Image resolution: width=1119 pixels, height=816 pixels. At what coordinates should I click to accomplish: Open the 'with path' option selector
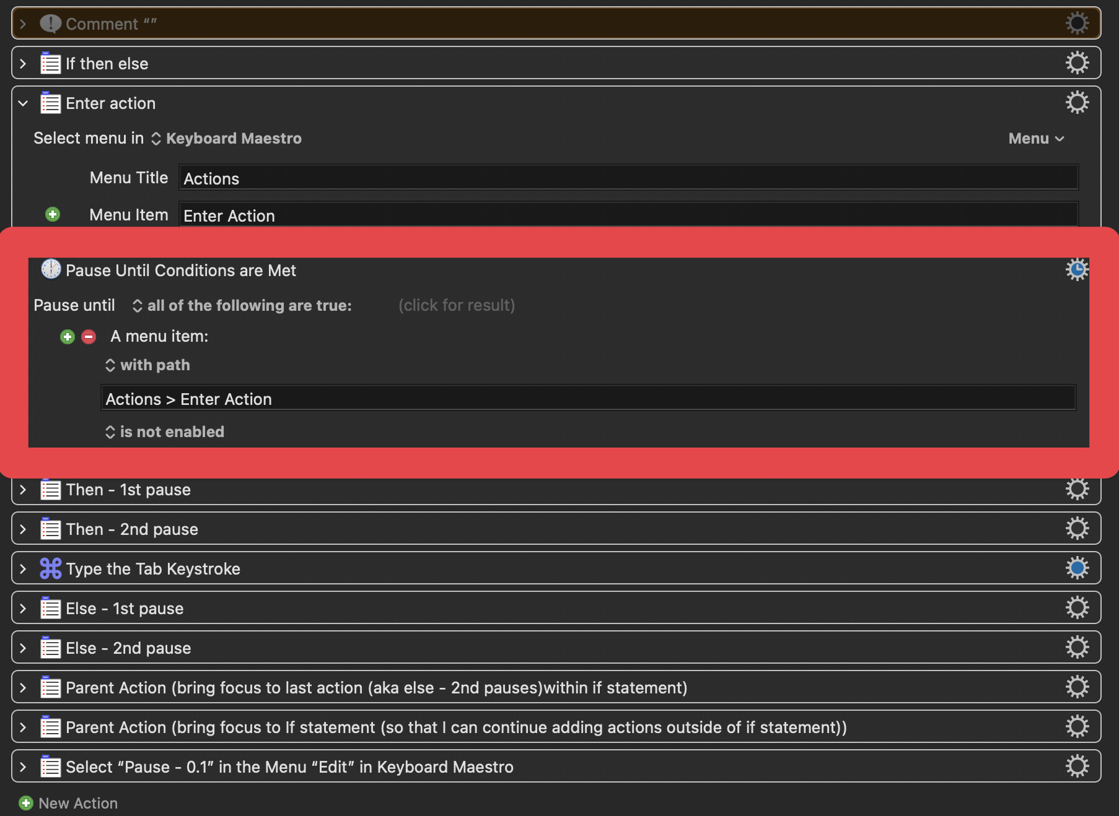point(148,365)
